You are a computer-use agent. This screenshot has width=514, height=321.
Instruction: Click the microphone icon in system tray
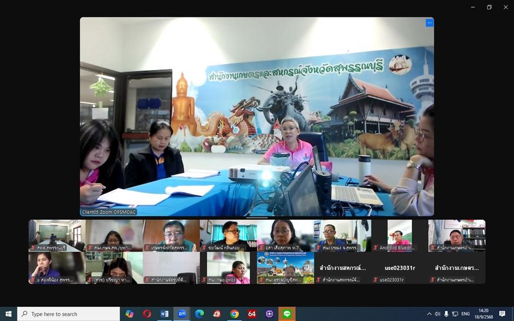tap(446, 314)
